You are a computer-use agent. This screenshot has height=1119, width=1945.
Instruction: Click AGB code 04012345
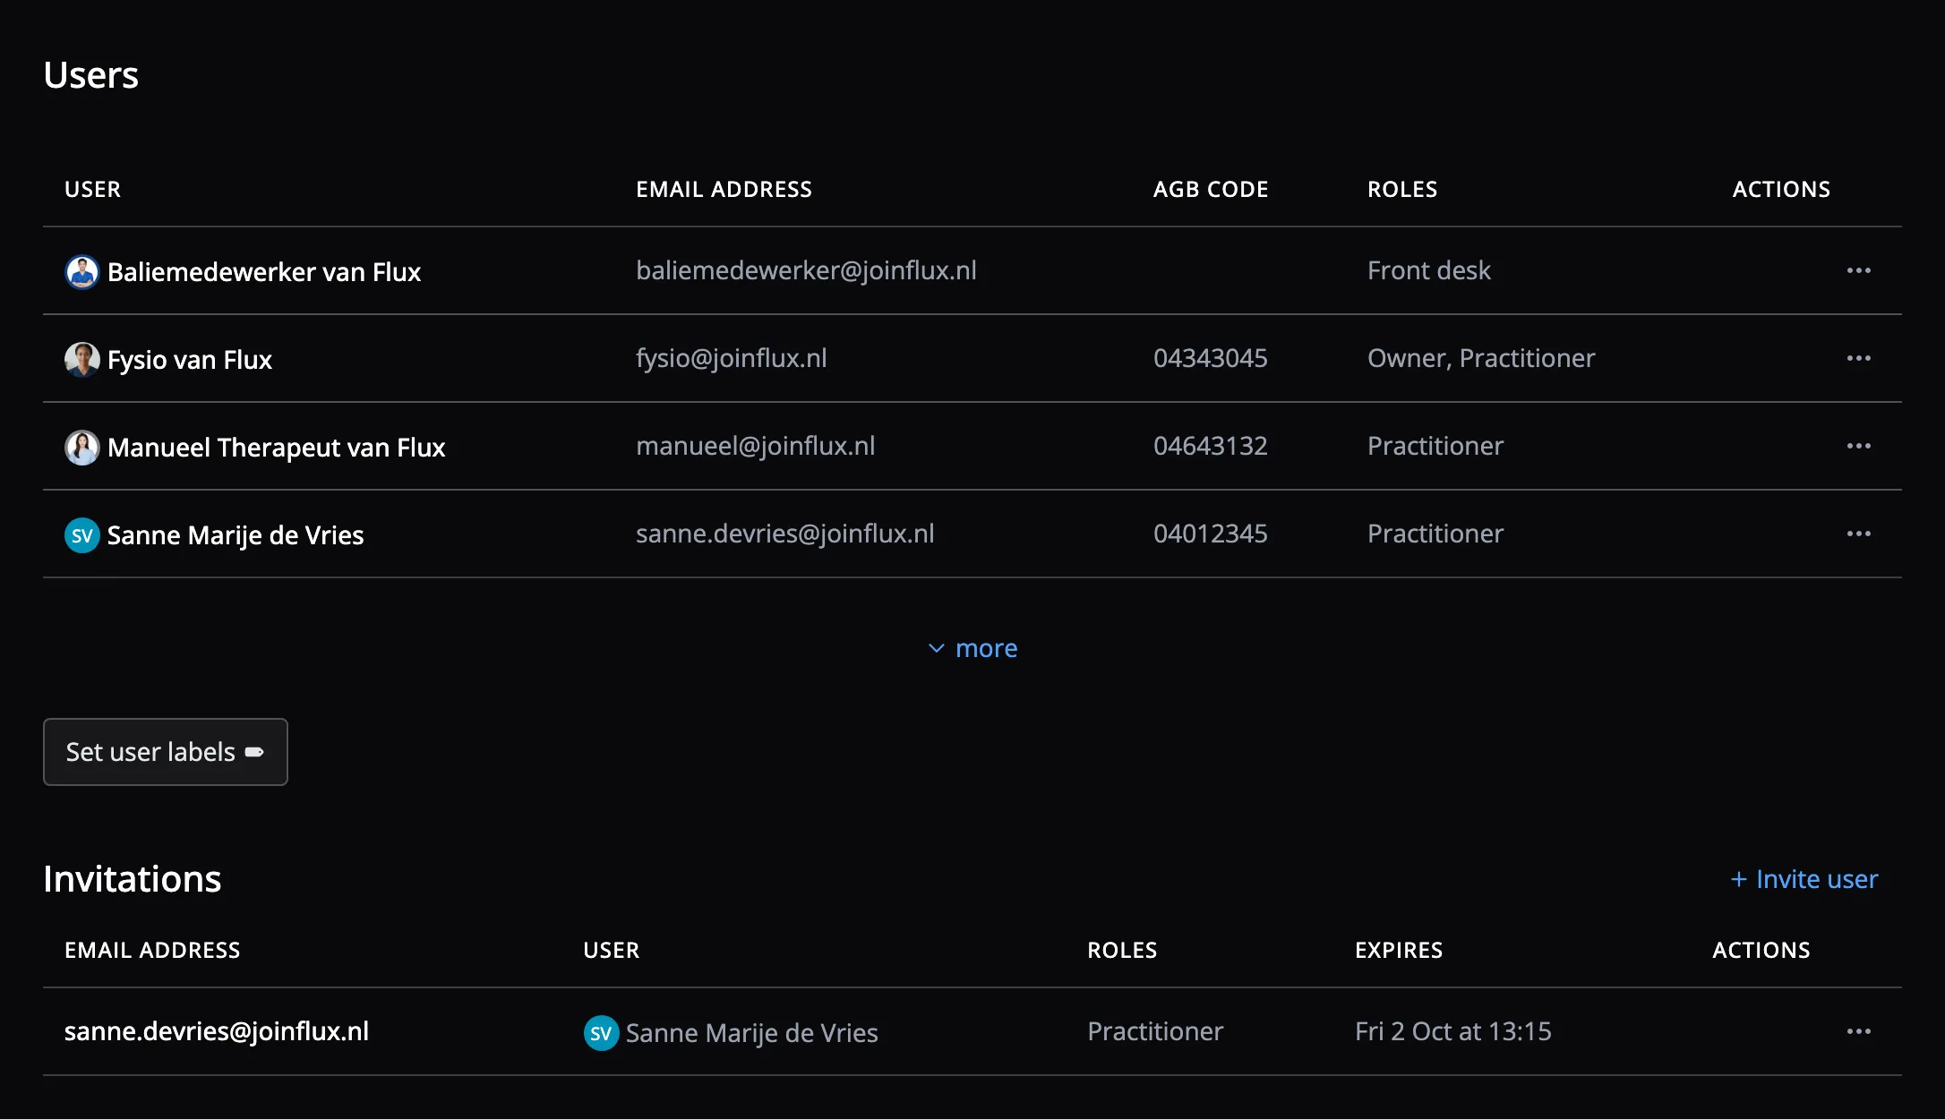tap(1211, 534)
